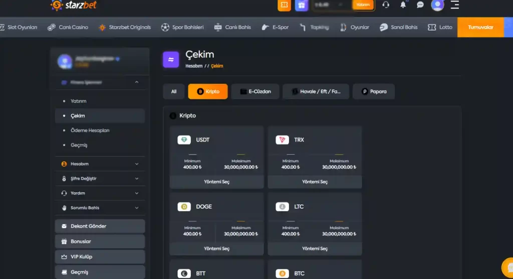Open E-Spor menu item
Viewport: 513px width, 279px height.
pyautogui.click(x=275, y=27)
